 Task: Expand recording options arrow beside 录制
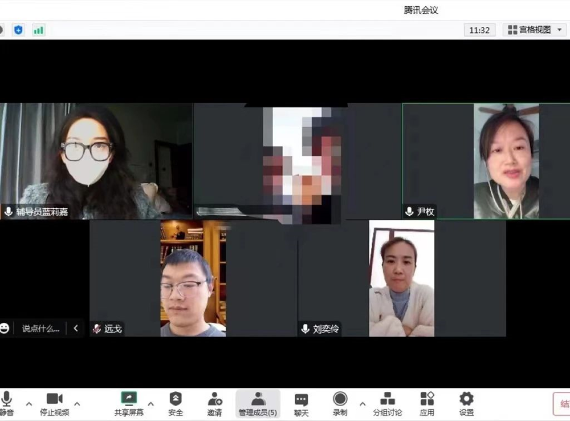[x=362, y=404]
